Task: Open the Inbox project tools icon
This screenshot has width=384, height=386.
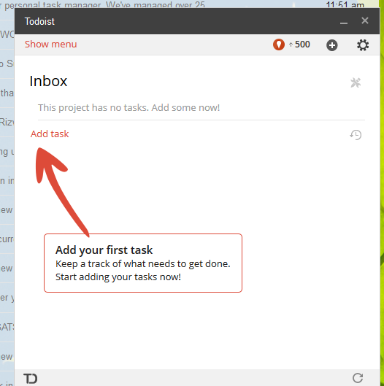Action: 356,82
